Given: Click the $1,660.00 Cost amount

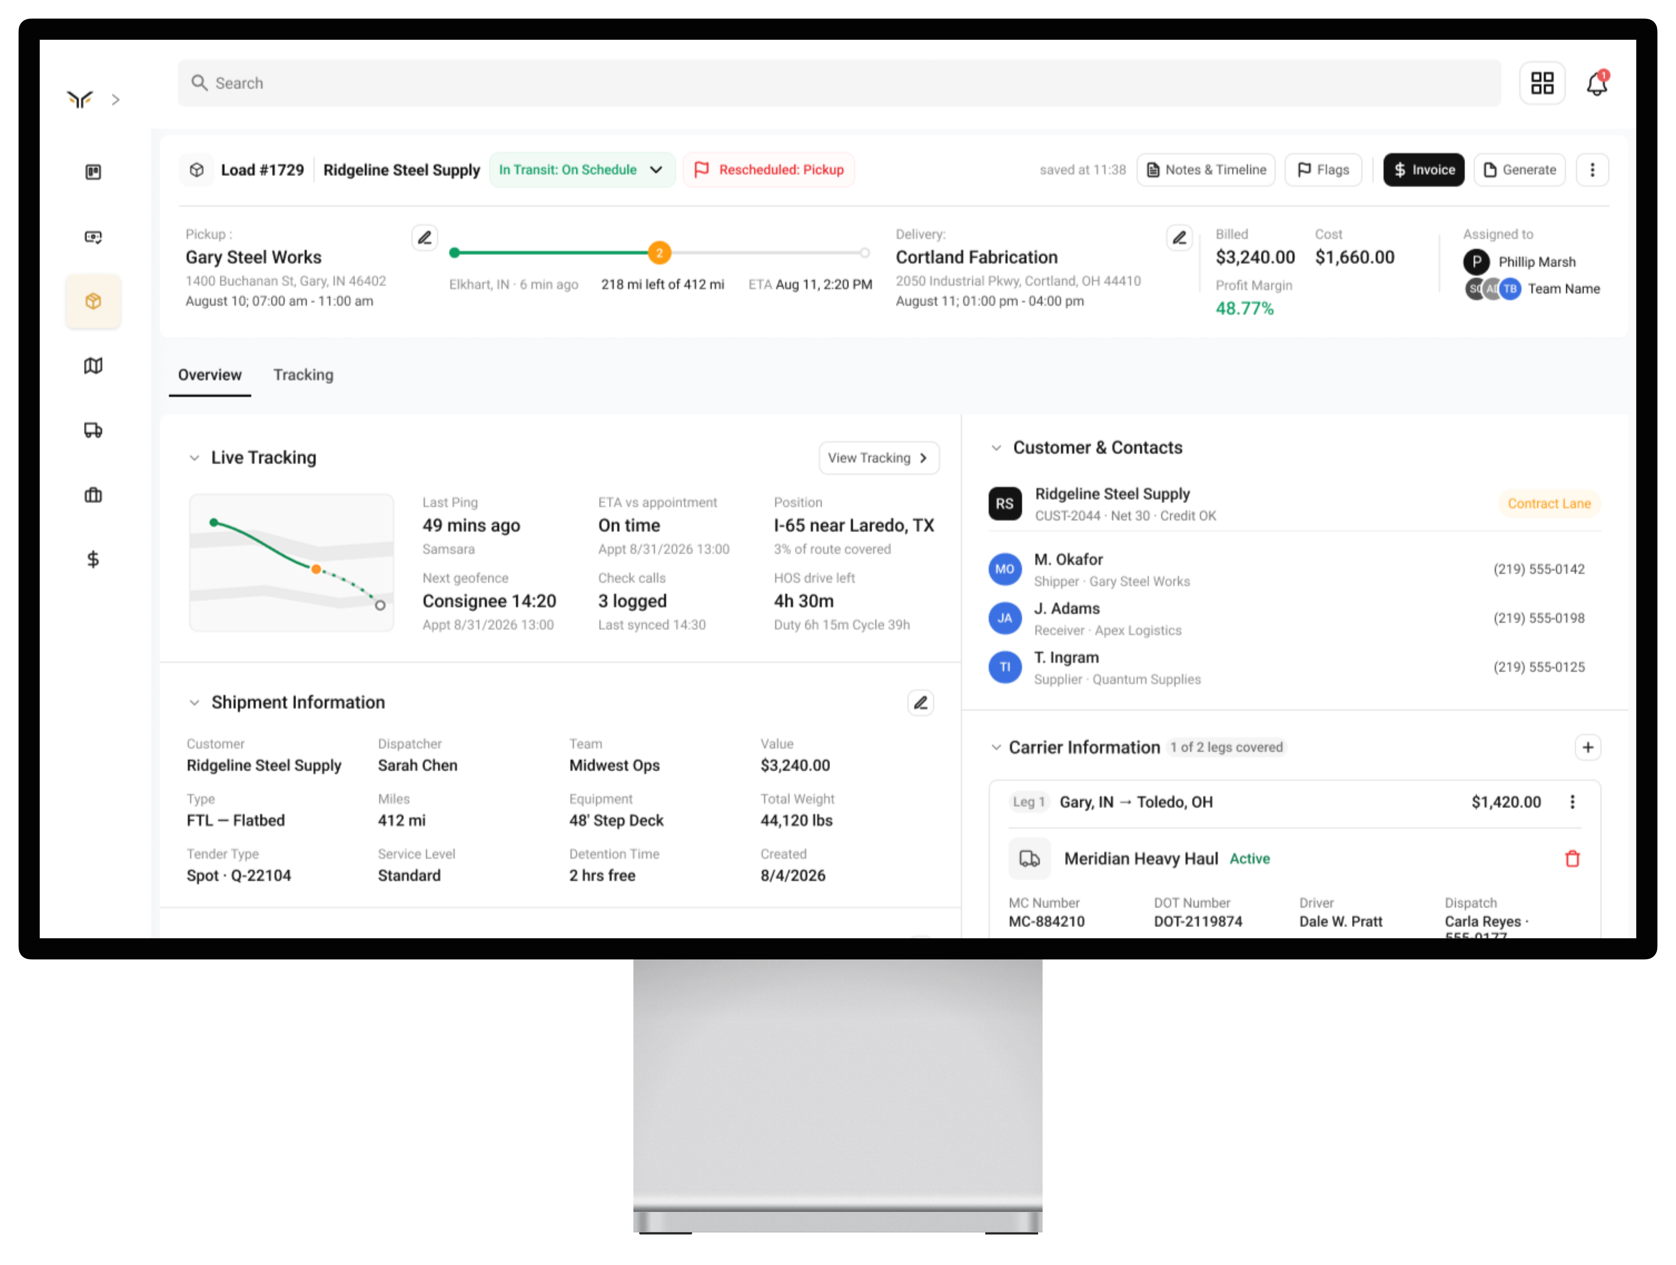Looking at the screenshot, I should click(x=1355, y=258).
